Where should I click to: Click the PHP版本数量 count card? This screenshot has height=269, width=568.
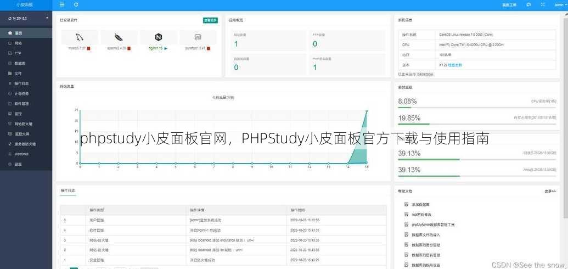[347, 64]
